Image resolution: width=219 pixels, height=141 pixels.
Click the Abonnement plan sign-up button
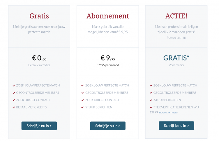click(108, 126)
